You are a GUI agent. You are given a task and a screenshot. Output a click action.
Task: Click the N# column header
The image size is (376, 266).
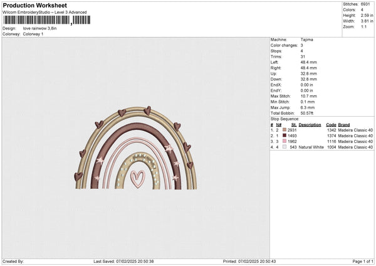tap(278, 124)
